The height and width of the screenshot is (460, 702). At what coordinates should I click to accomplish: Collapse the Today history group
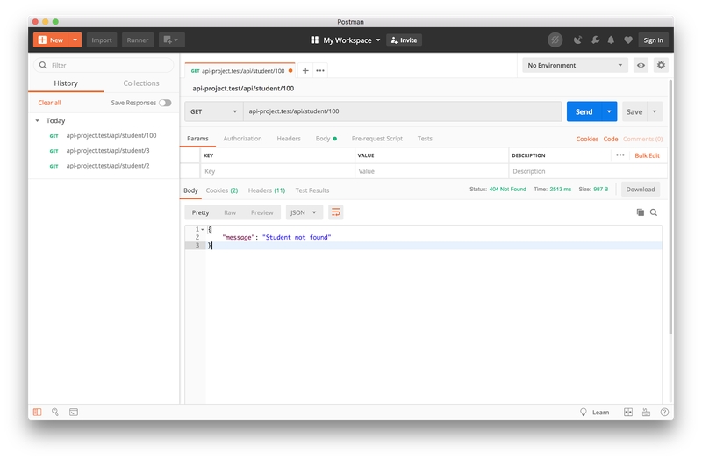[x=38, y=121]
